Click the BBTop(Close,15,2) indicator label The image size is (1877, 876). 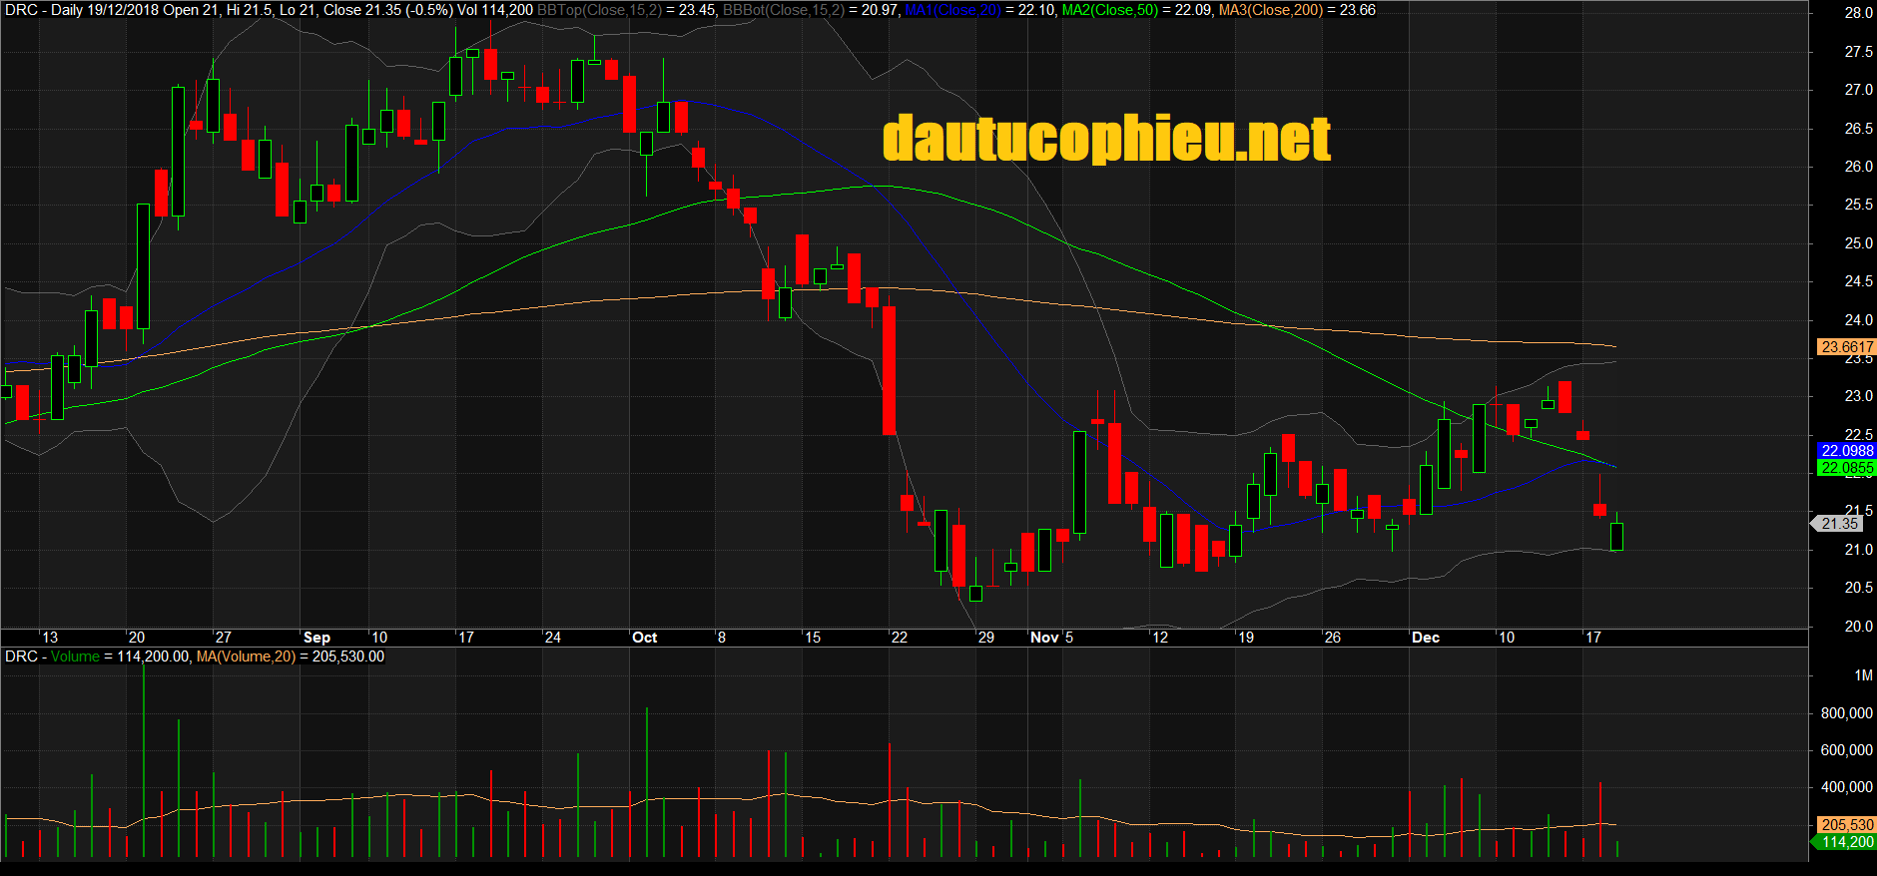pyautogui.click(x=599, y=10)
